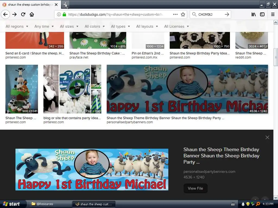Open a new tab with plus button
Screen dimensions: 278x208
click(x=65, y=4)
